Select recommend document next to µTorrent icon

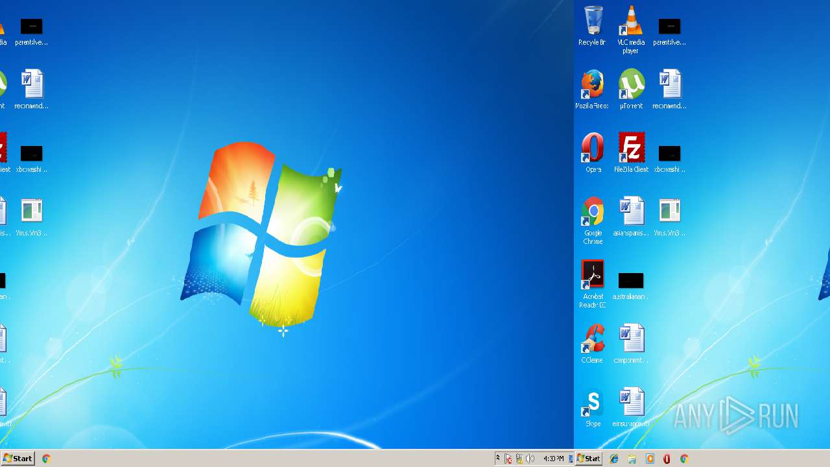click(669, 90)
